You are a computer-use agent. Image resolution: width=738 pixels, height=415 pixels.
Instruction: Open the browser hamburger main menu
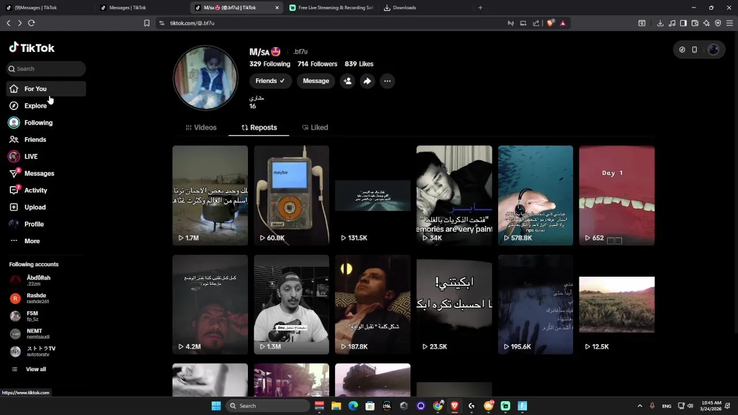[730, 23]
